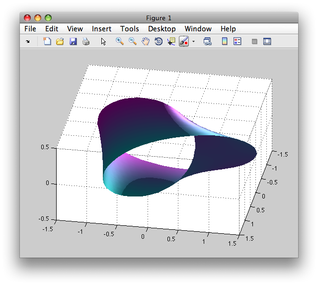
Task: Close the Figure 1 window
Action: 27,18
